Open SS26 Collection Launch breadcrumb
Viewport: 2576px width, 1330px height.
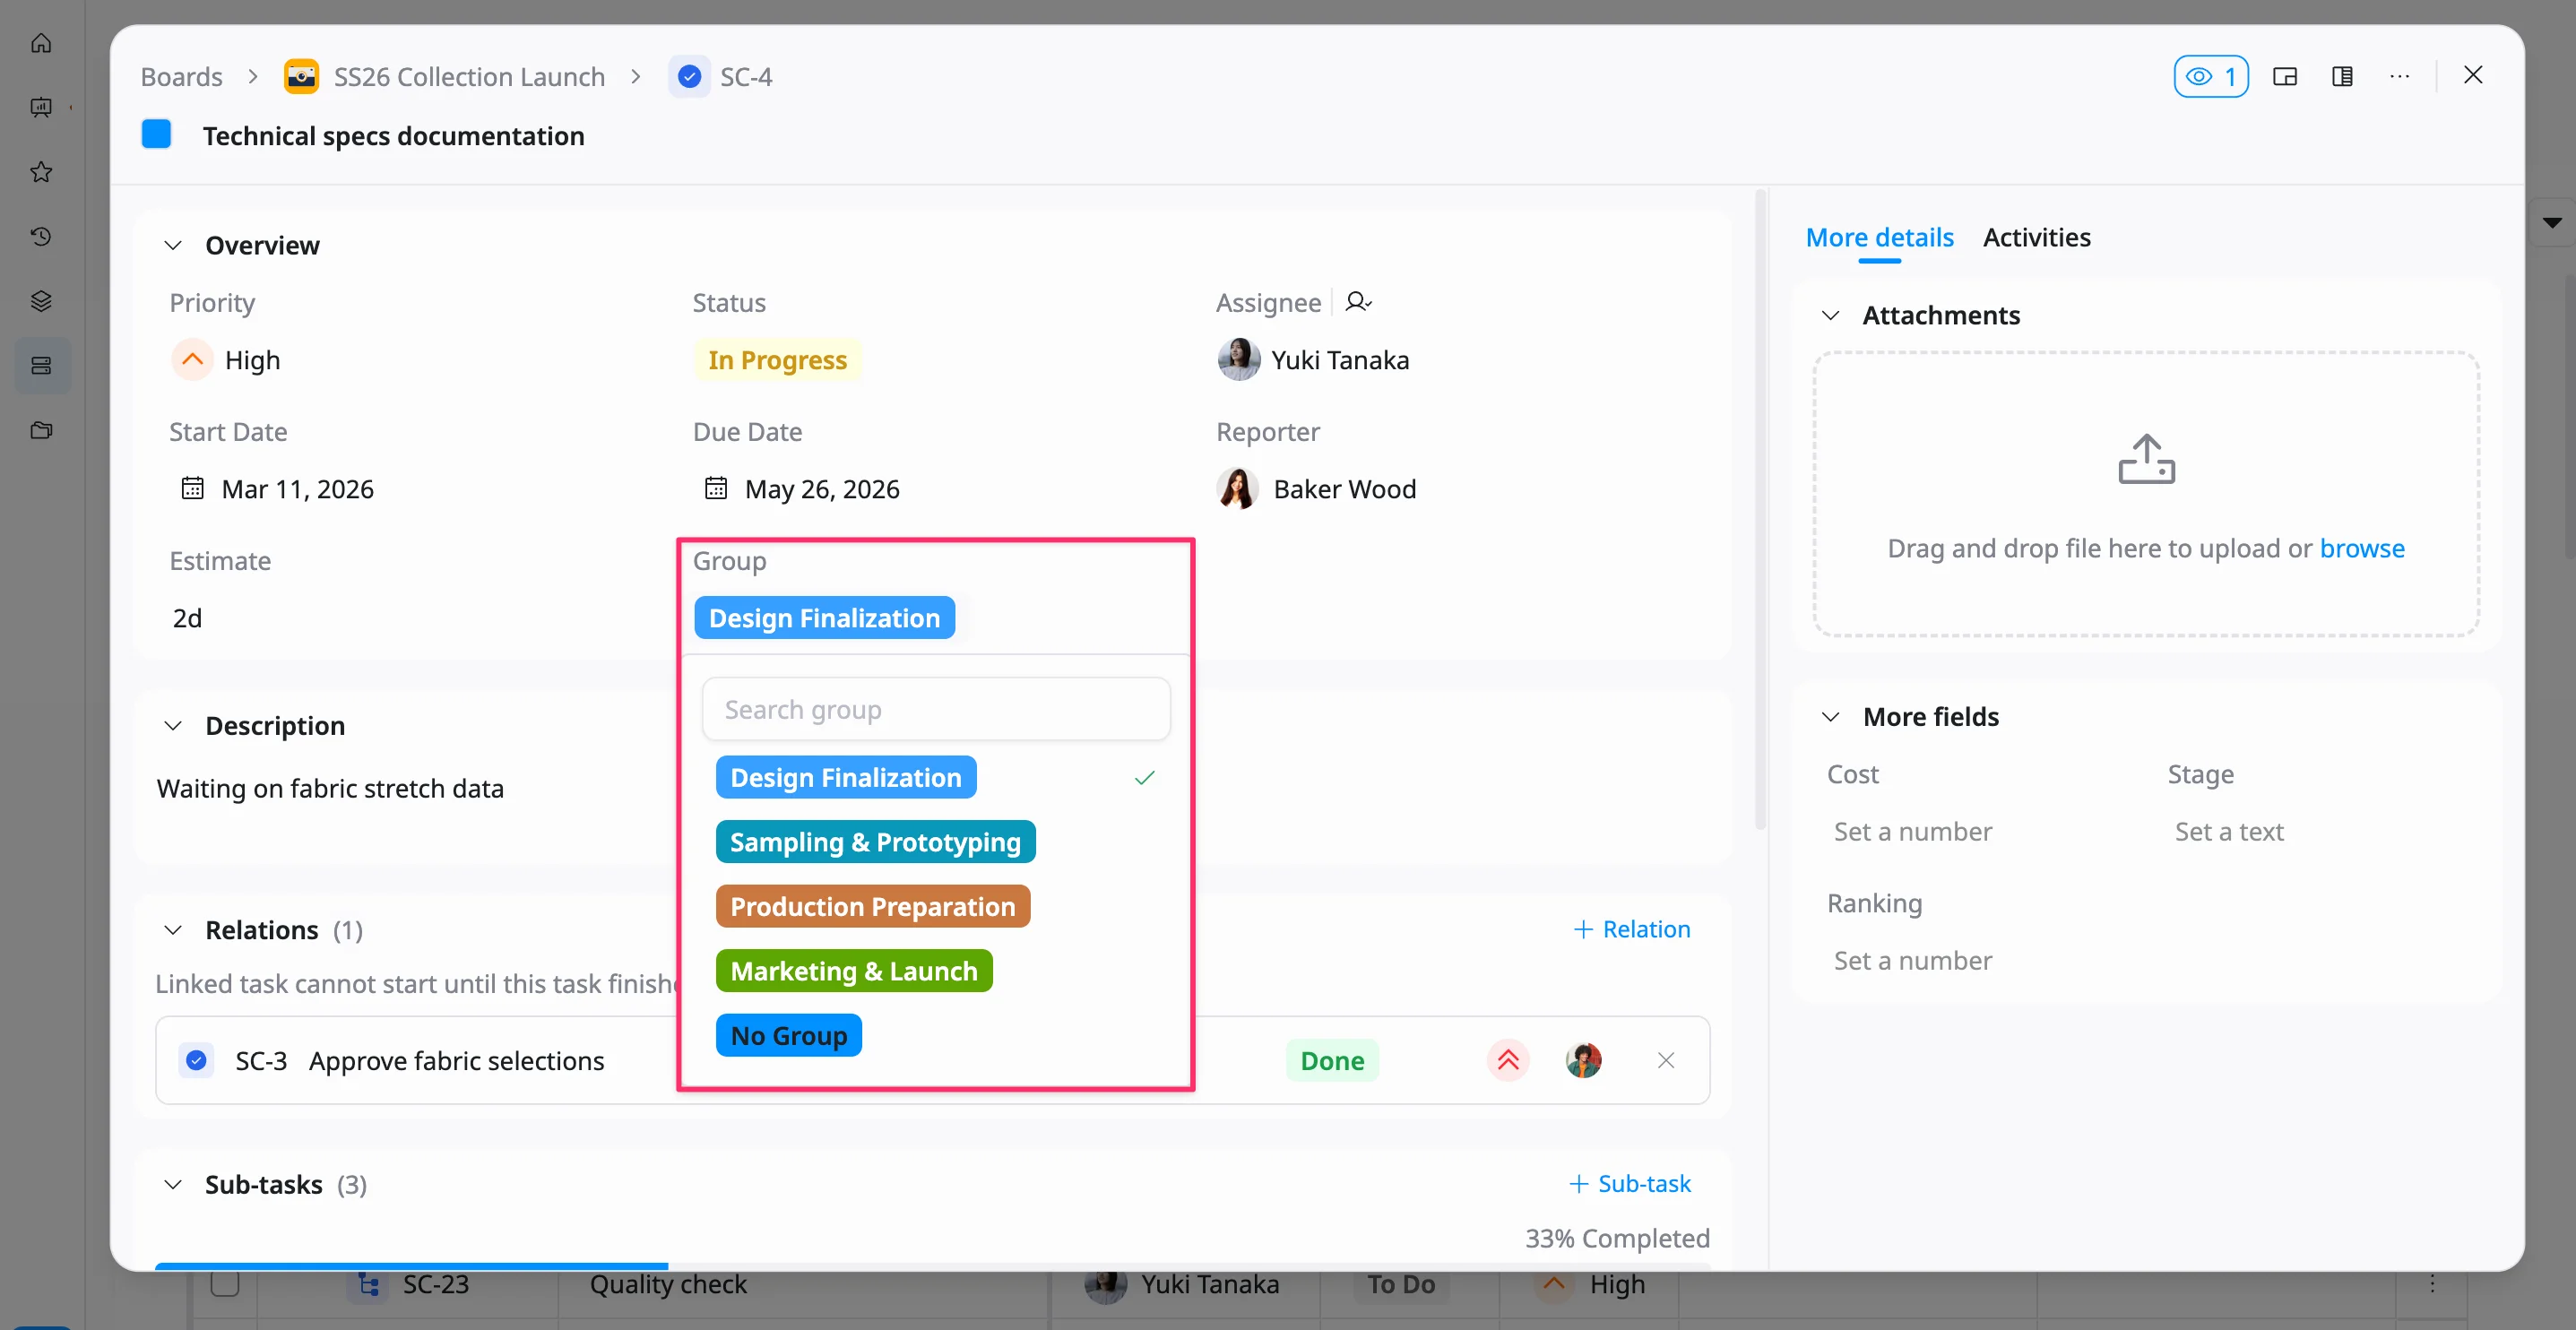468,77
